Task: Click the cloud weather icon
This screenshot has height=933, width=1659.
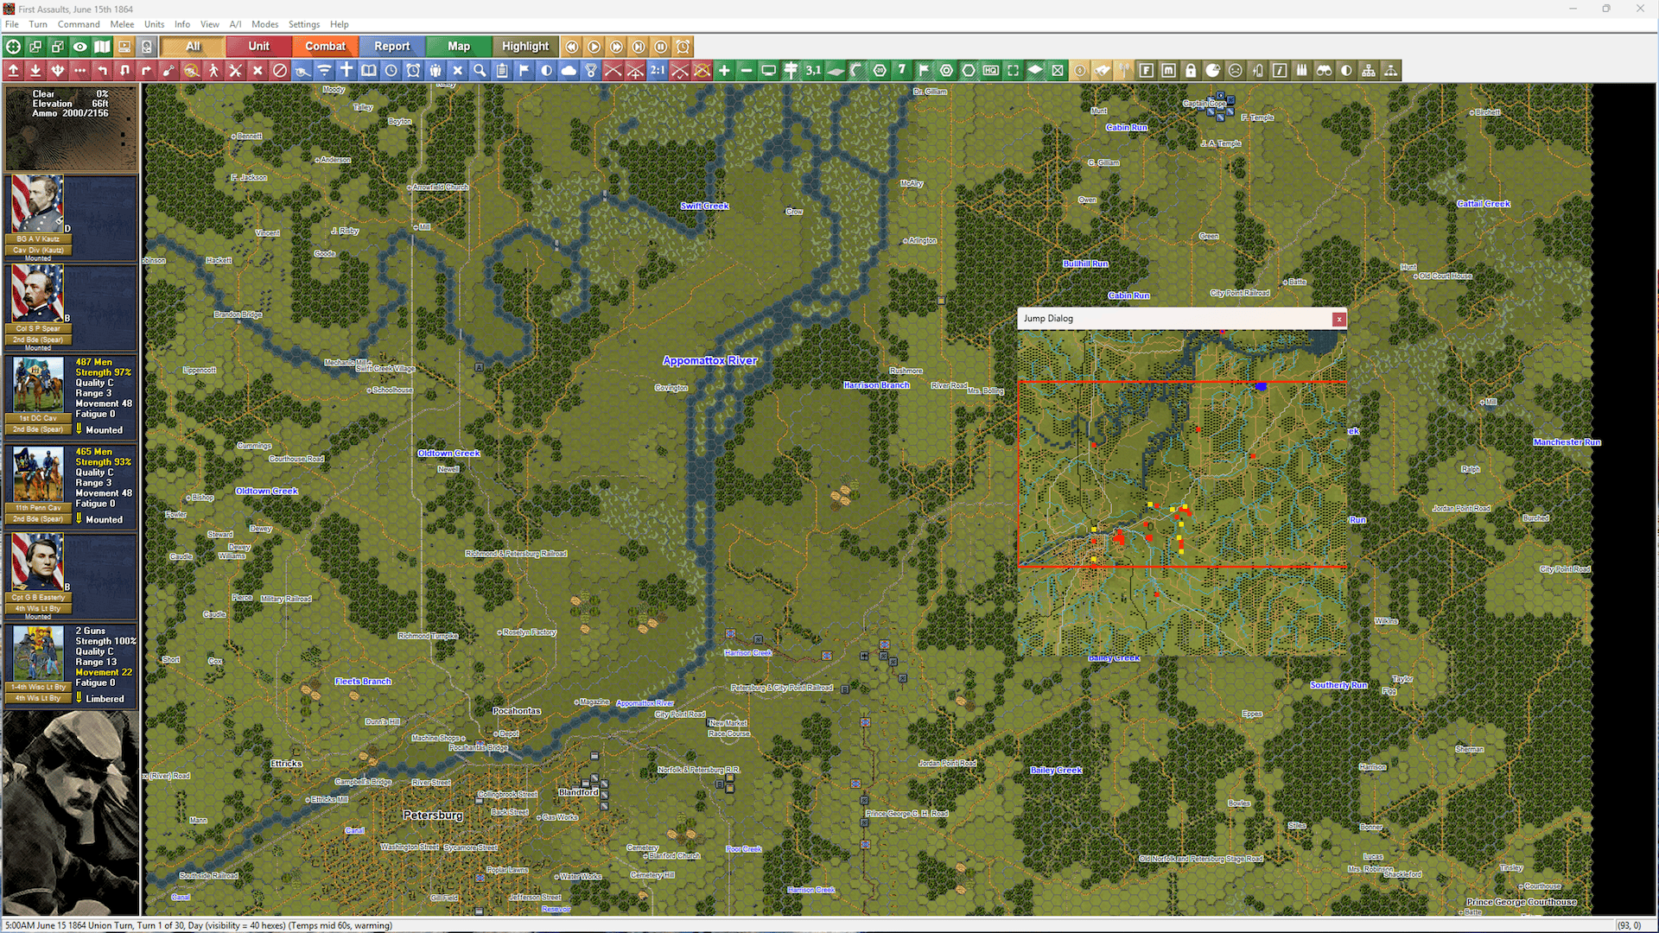Action: (569, 71)
